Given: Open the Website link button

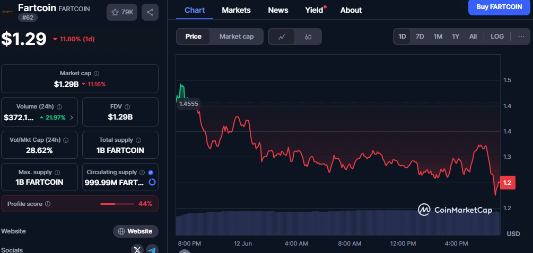Looking at the screenshot, I should [136, 231].
